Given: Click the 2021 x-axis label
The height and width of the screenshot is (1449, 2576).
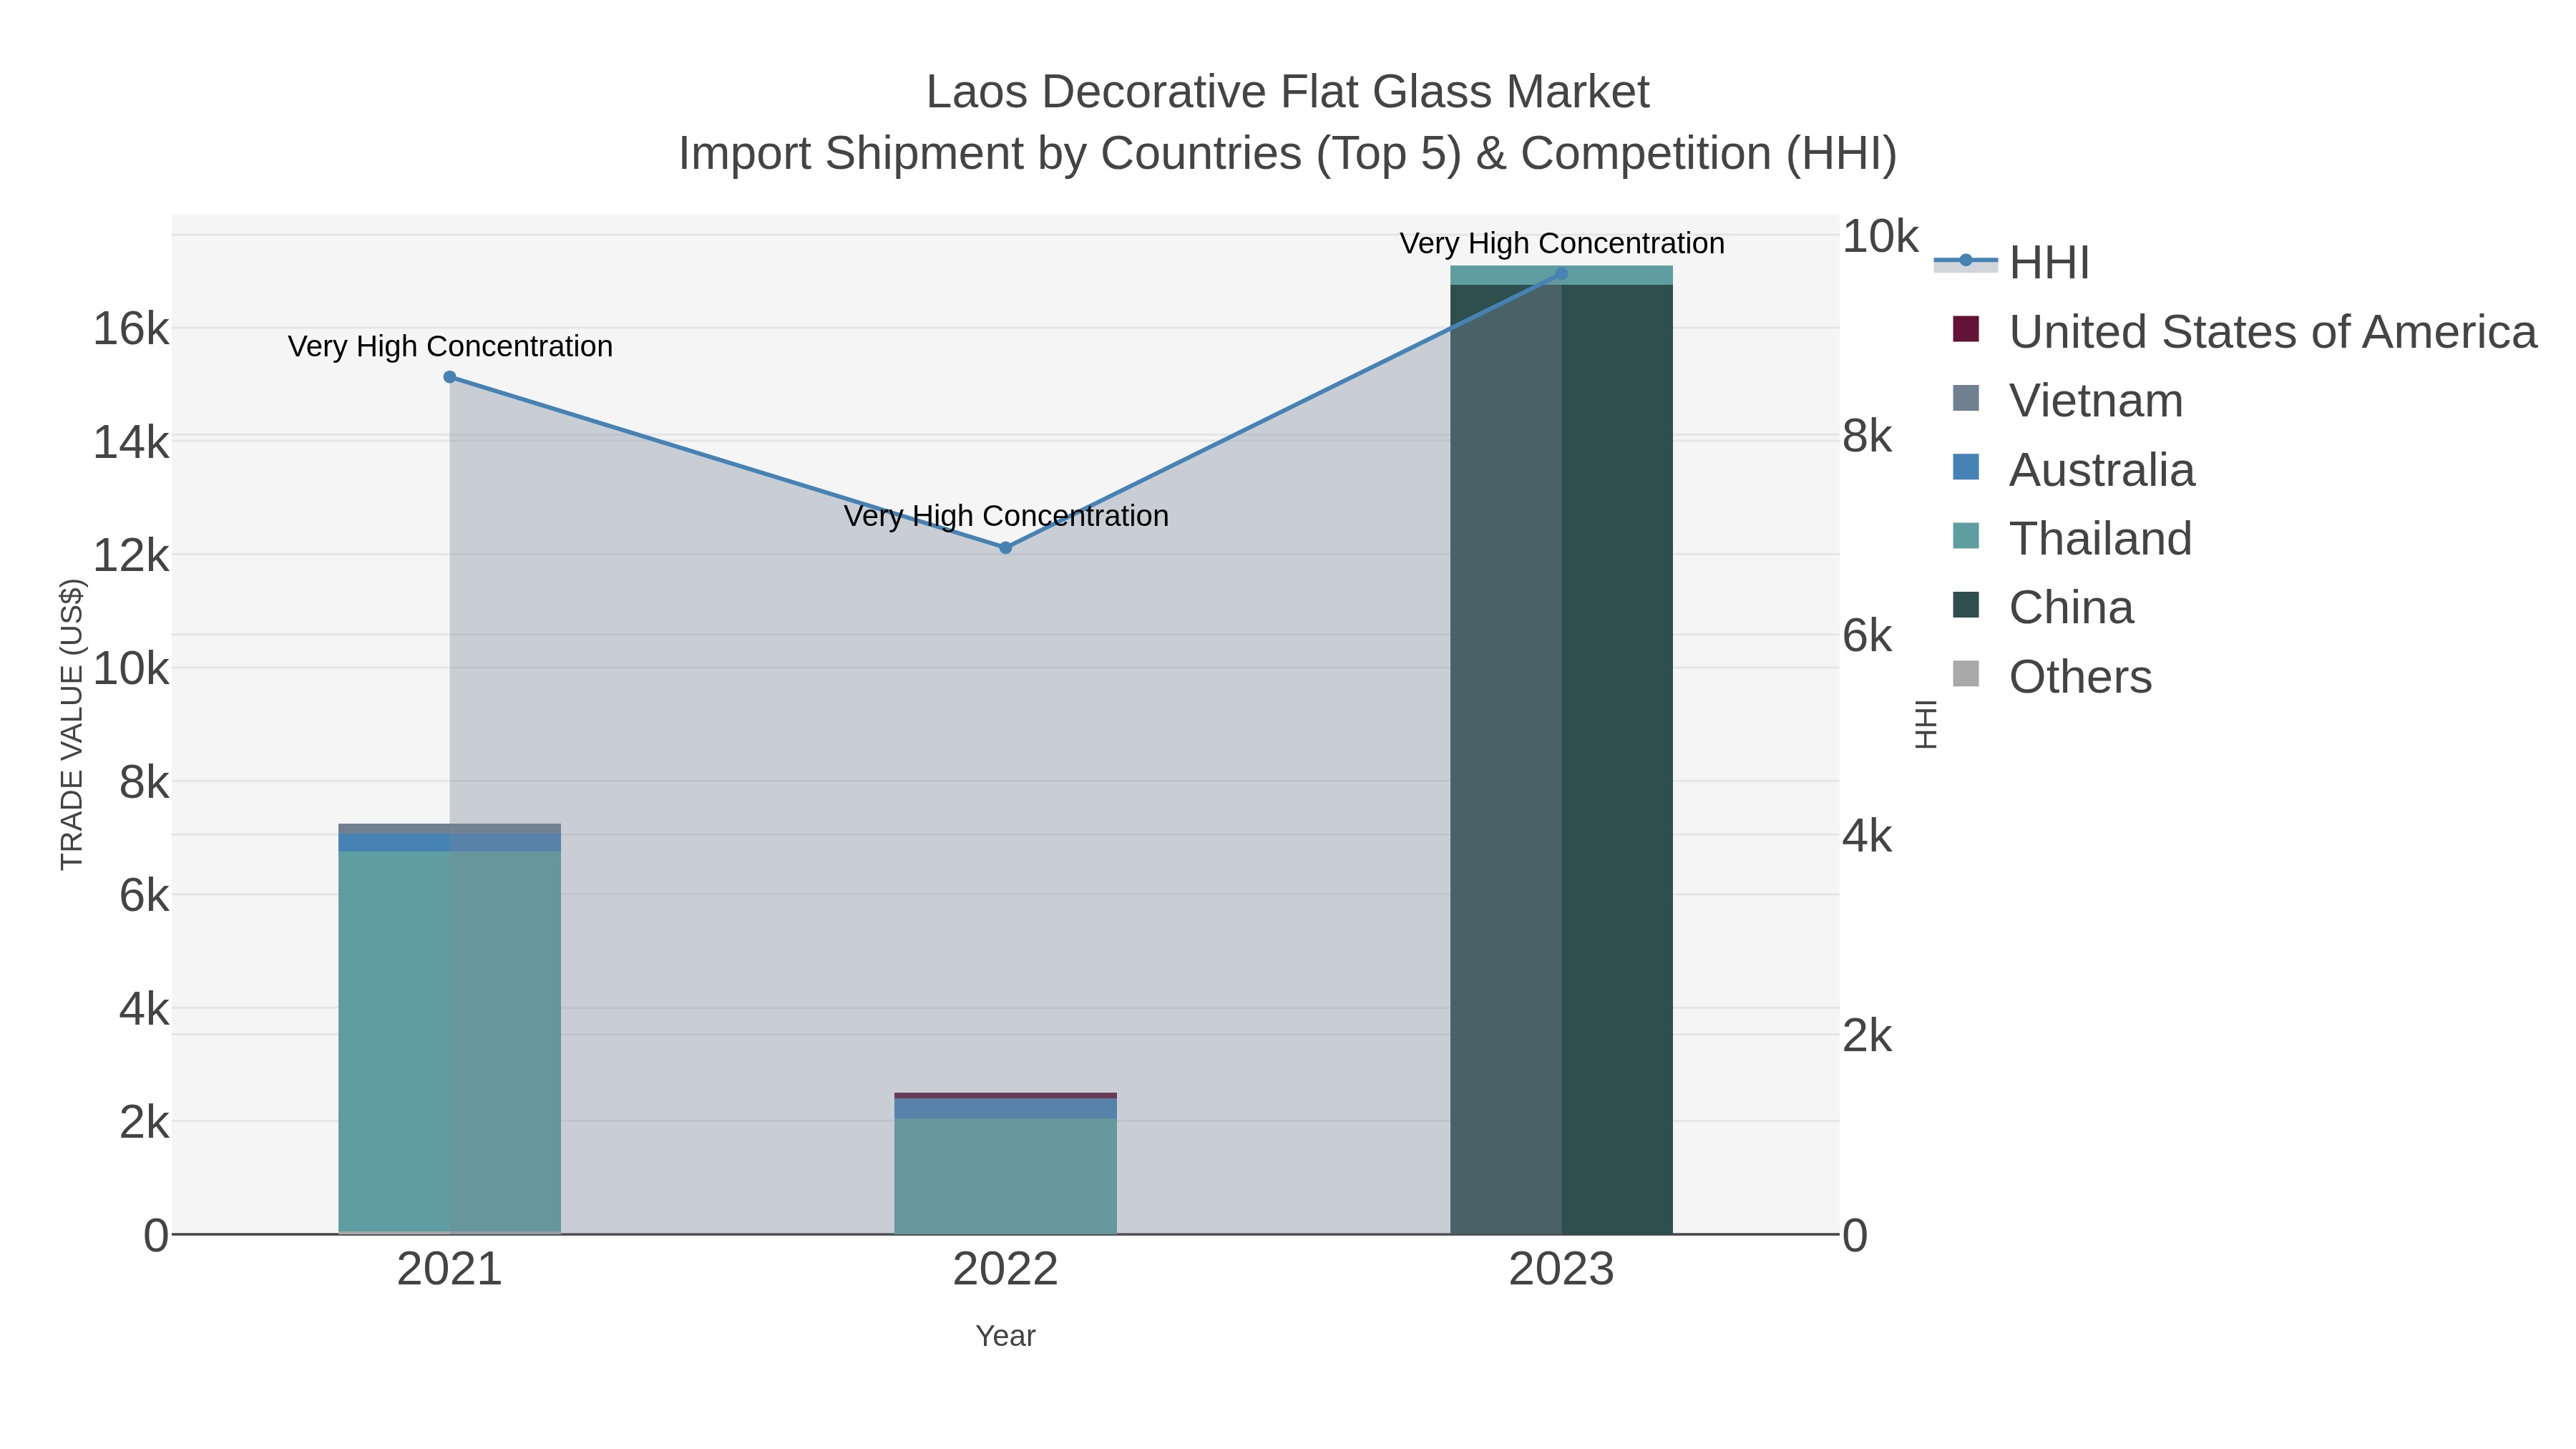Looking at the screenshot, I should tap(450, 1270).
